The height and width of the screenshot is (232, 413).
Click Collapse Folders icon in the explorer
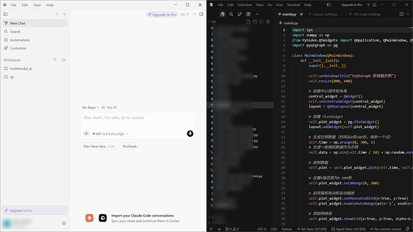[x=268, y=22]
